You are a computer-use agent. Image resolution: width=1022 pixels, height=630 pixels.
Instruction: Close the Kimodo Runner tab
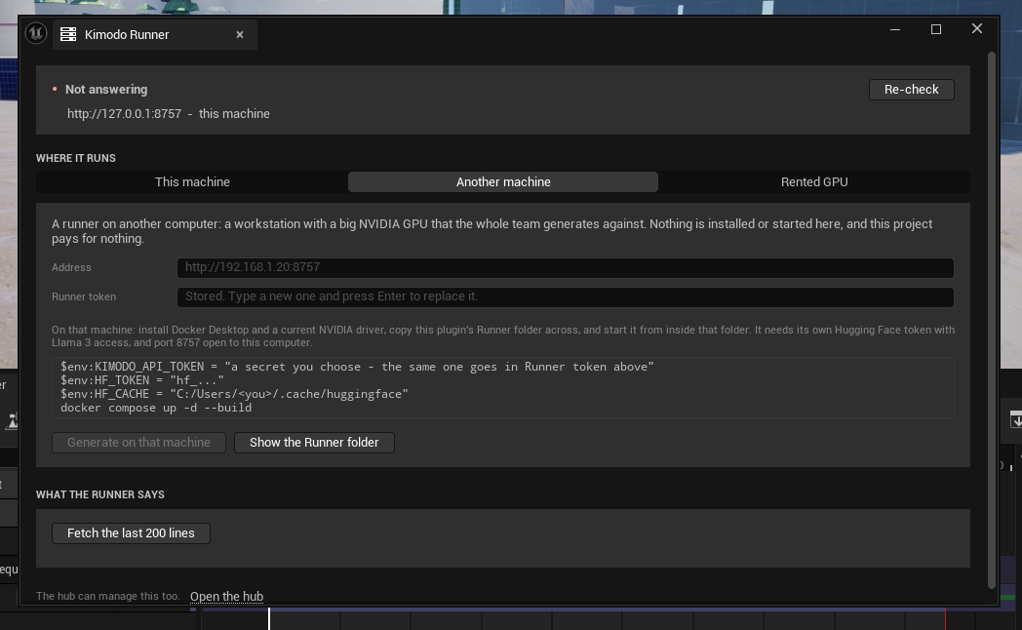click(240, 35)
